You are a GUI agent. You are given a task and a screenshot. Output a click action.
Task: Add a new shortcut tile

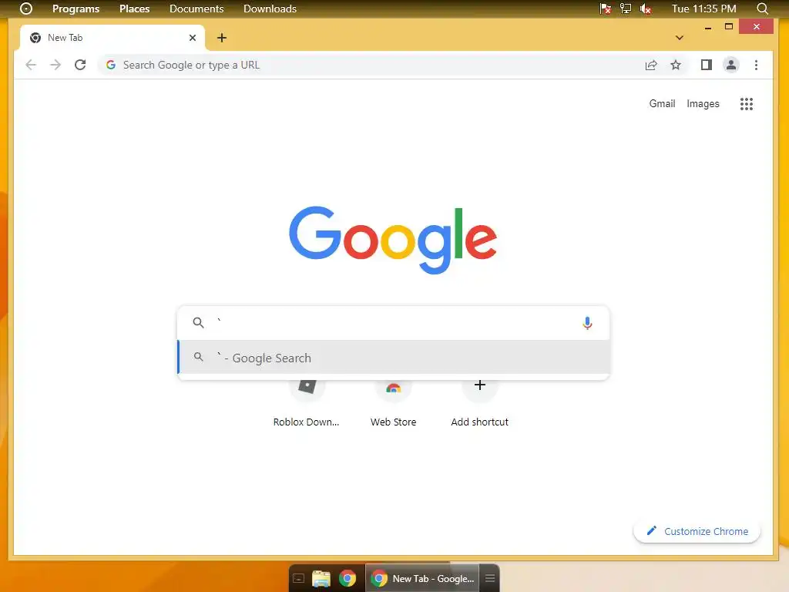pos(479,402)
